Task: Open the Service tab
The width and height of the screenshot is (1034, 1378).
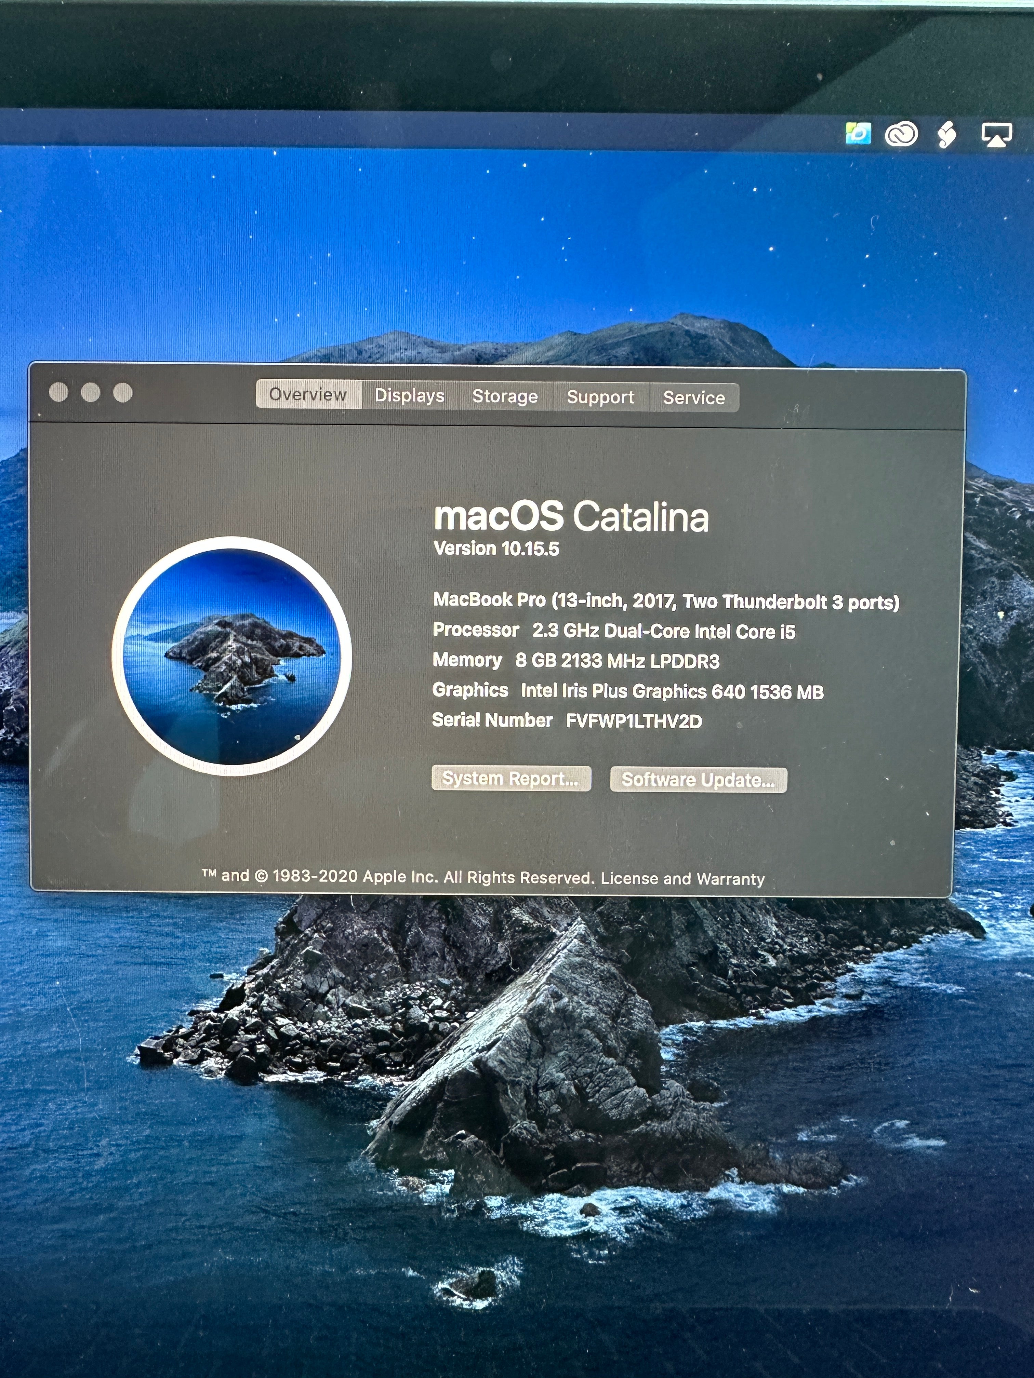Action: pos(694,397)
